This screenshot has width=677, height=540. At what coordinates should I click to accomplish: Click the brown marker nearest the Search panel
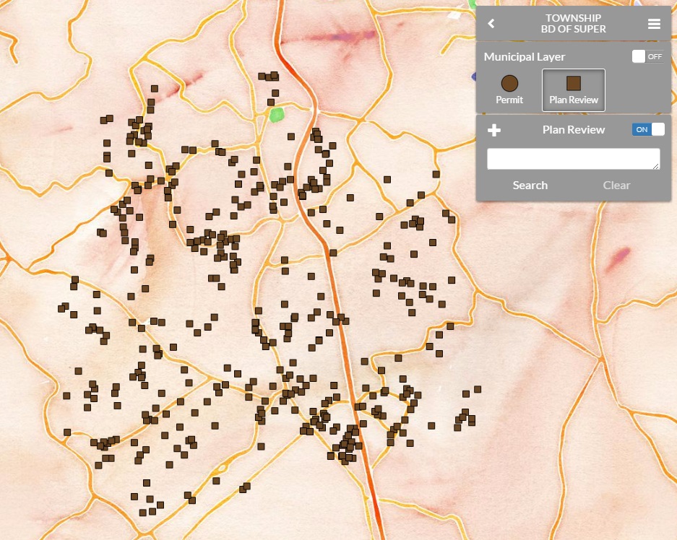pos(436,174)
